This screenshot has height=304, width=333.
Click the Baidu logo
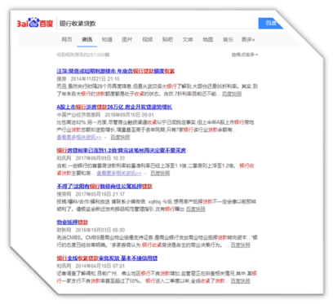point(35,23)
